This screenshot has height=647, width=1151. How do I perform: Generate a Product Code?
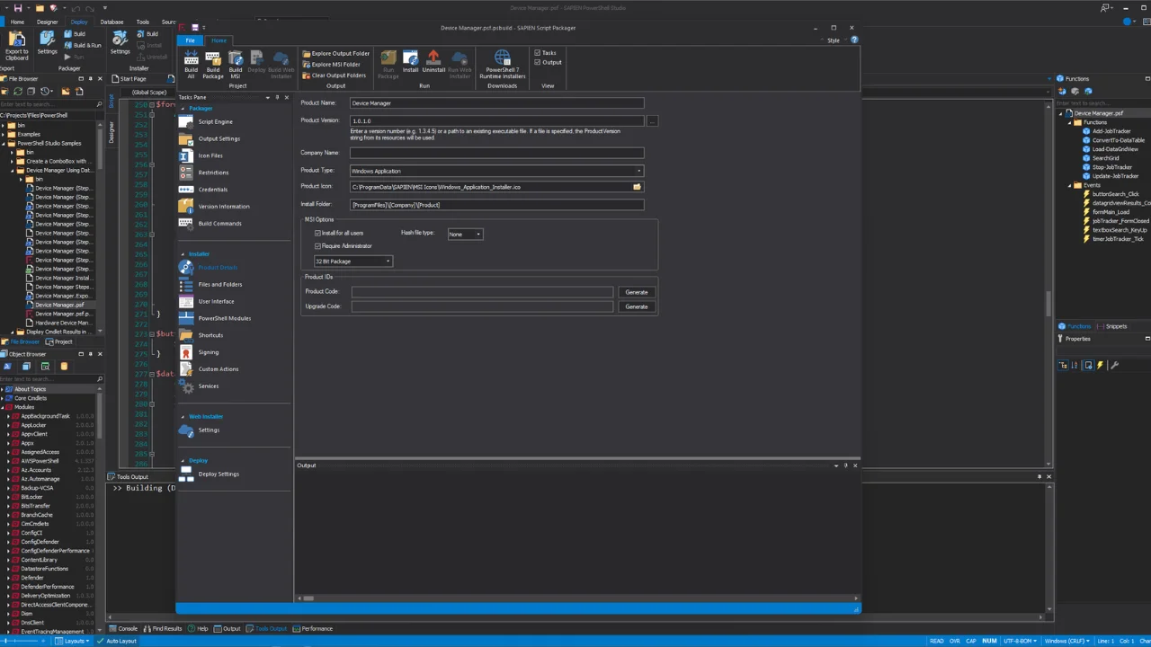(x=636, y=292)
